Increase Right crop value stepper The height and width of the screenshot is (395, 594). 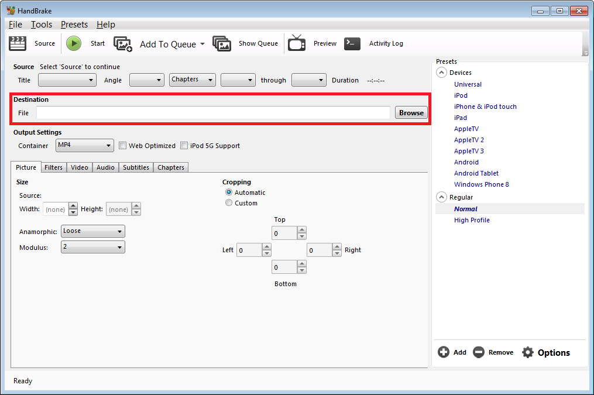pos(337,246)
